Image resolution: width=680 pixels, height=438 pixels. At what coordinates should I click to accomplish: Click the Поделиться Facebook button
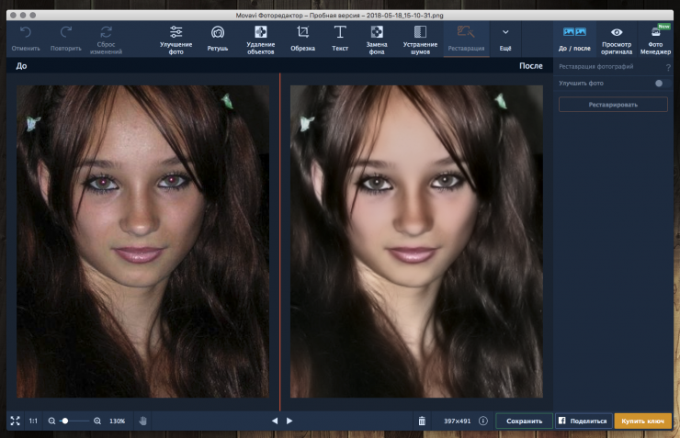tap(584, 421)
